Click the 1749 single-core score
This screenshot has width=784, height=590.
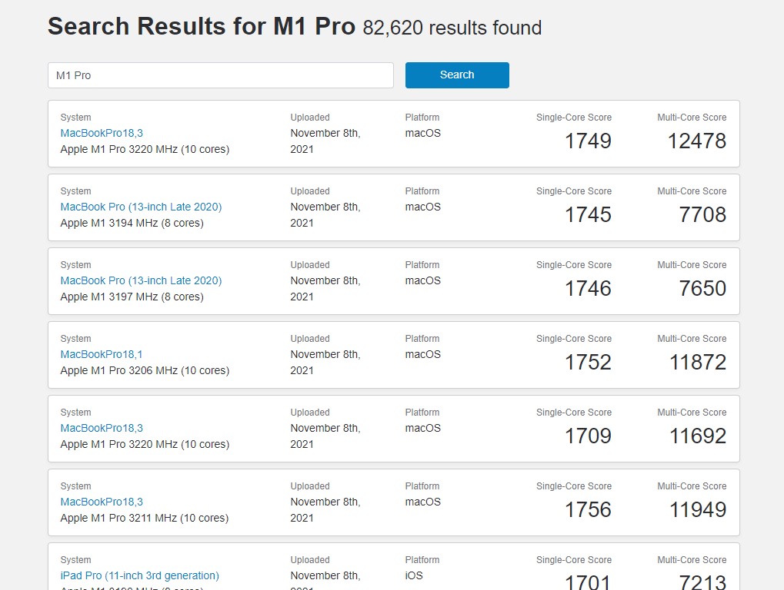coord(588,141)
